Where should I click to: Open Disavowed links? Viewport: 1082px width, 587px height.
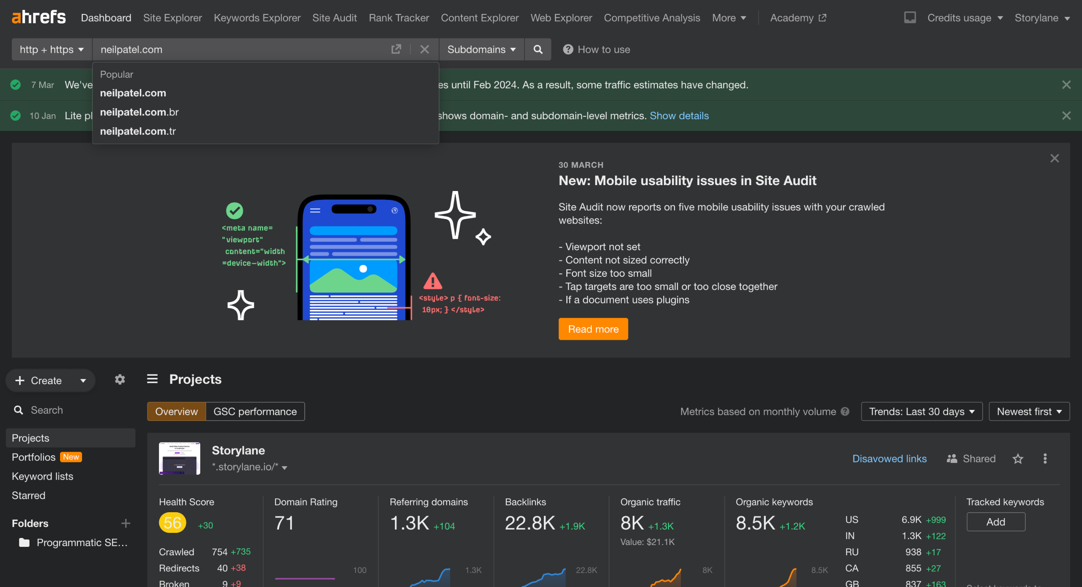(889, 459)
